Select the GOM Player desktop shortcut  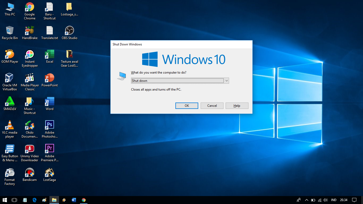[x=10, y=57]
